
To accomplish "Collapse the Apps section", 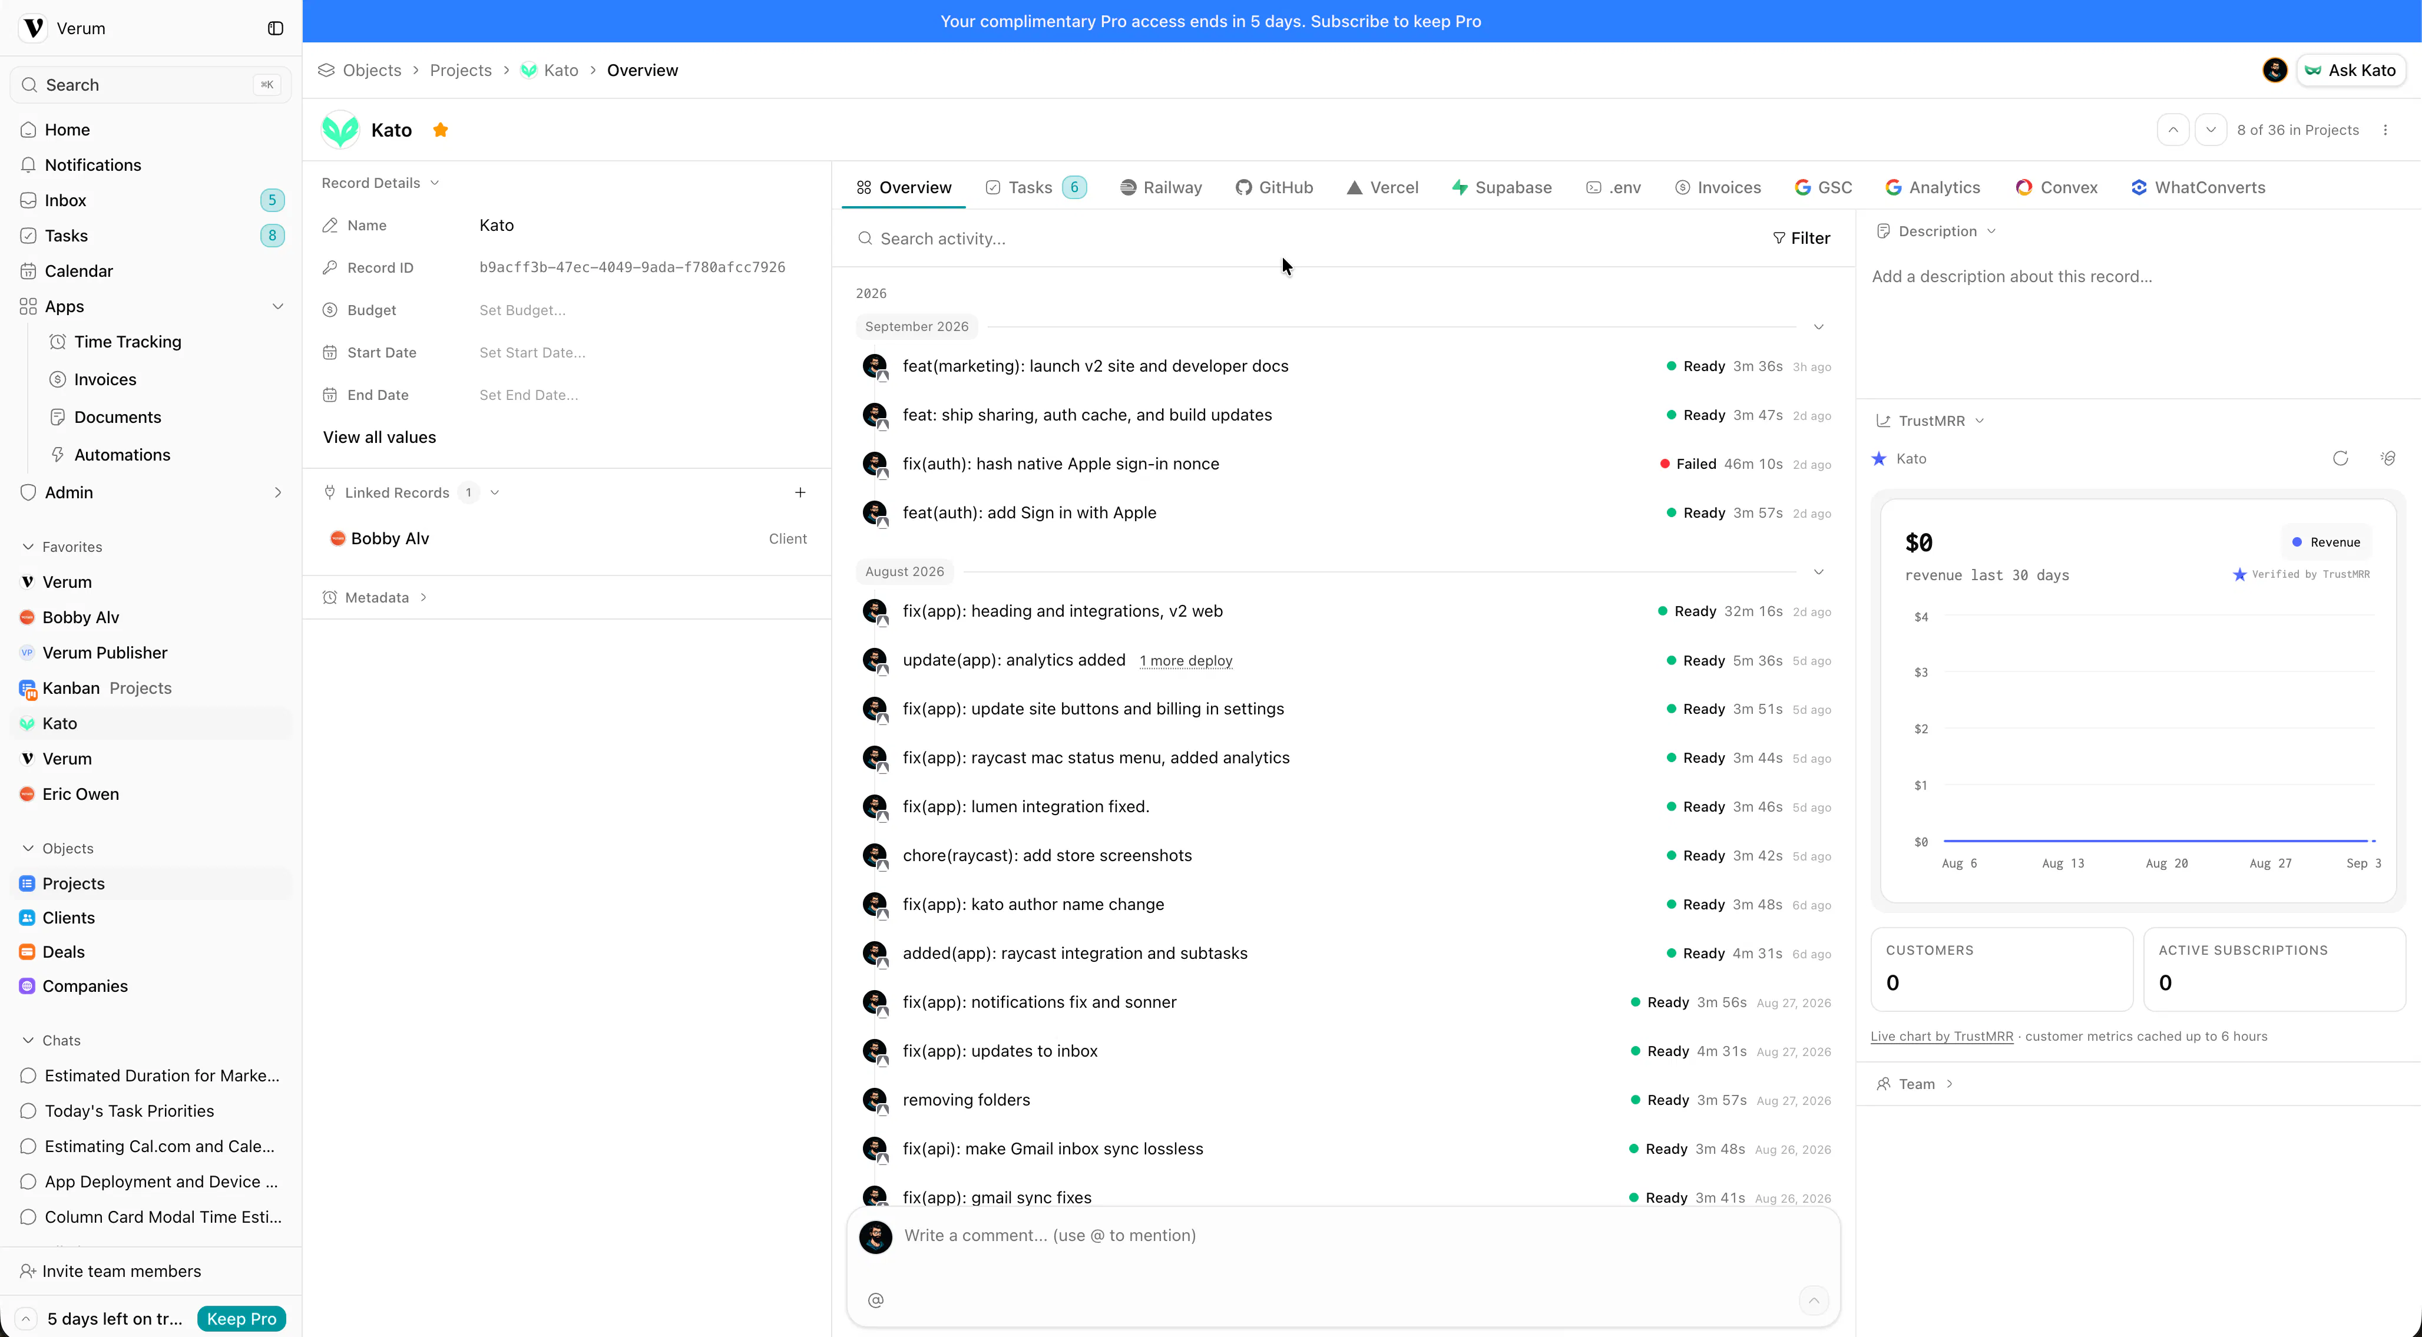I will point(277,306).
